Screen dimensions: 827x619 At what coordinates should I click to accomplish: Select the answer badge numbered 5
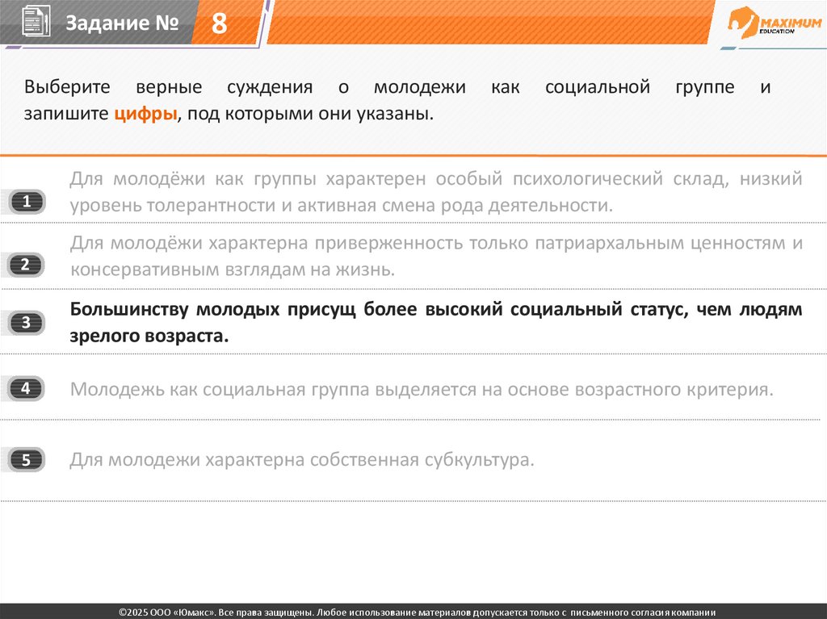tap(26, 460)
